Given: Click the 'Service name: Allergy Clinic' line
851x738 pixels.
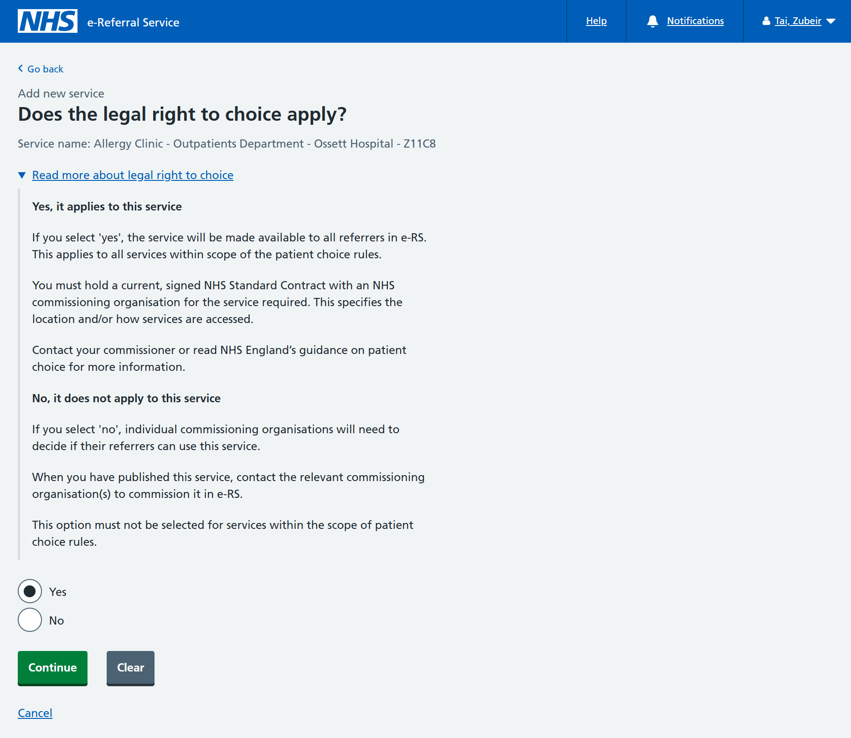Looking at the screenshot, I should tap(227, 143).
